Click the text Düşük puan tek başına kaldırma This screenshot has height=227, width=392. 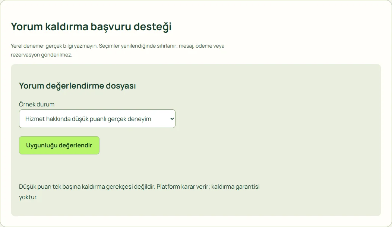62,186
